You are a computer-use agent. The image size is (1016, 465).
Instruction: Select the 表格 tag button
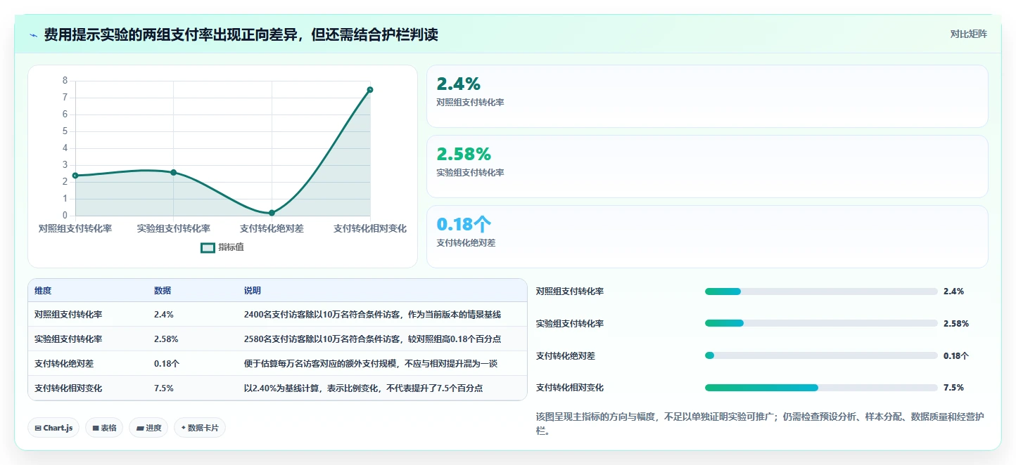104,428
